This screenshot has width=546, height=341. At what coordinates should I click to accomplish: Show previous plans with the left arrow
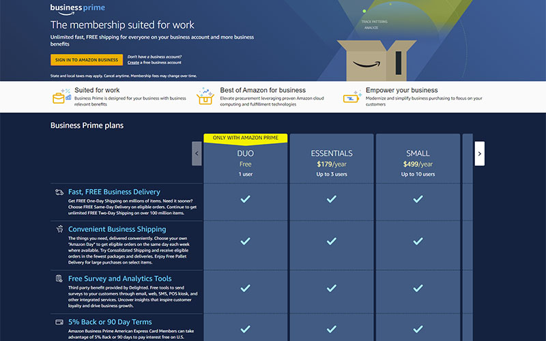[197, 153]
